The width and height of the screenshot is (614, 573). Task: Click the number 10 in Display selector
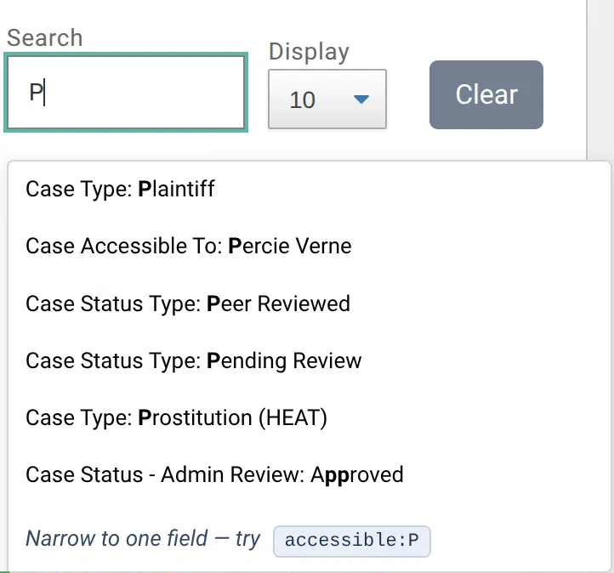point(302,99)
